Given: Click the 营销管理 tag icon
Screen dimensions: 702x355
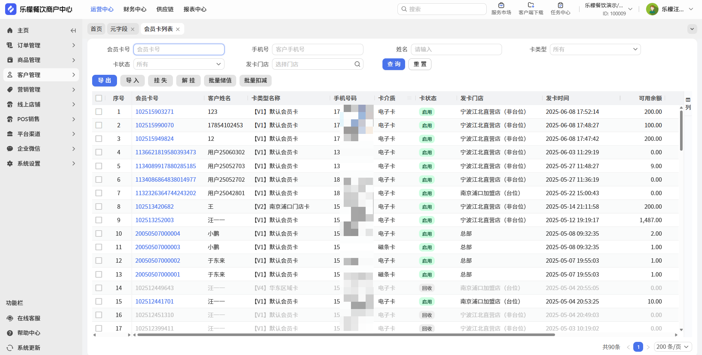Looking at the screenshot, I should (x=10, y=89).
